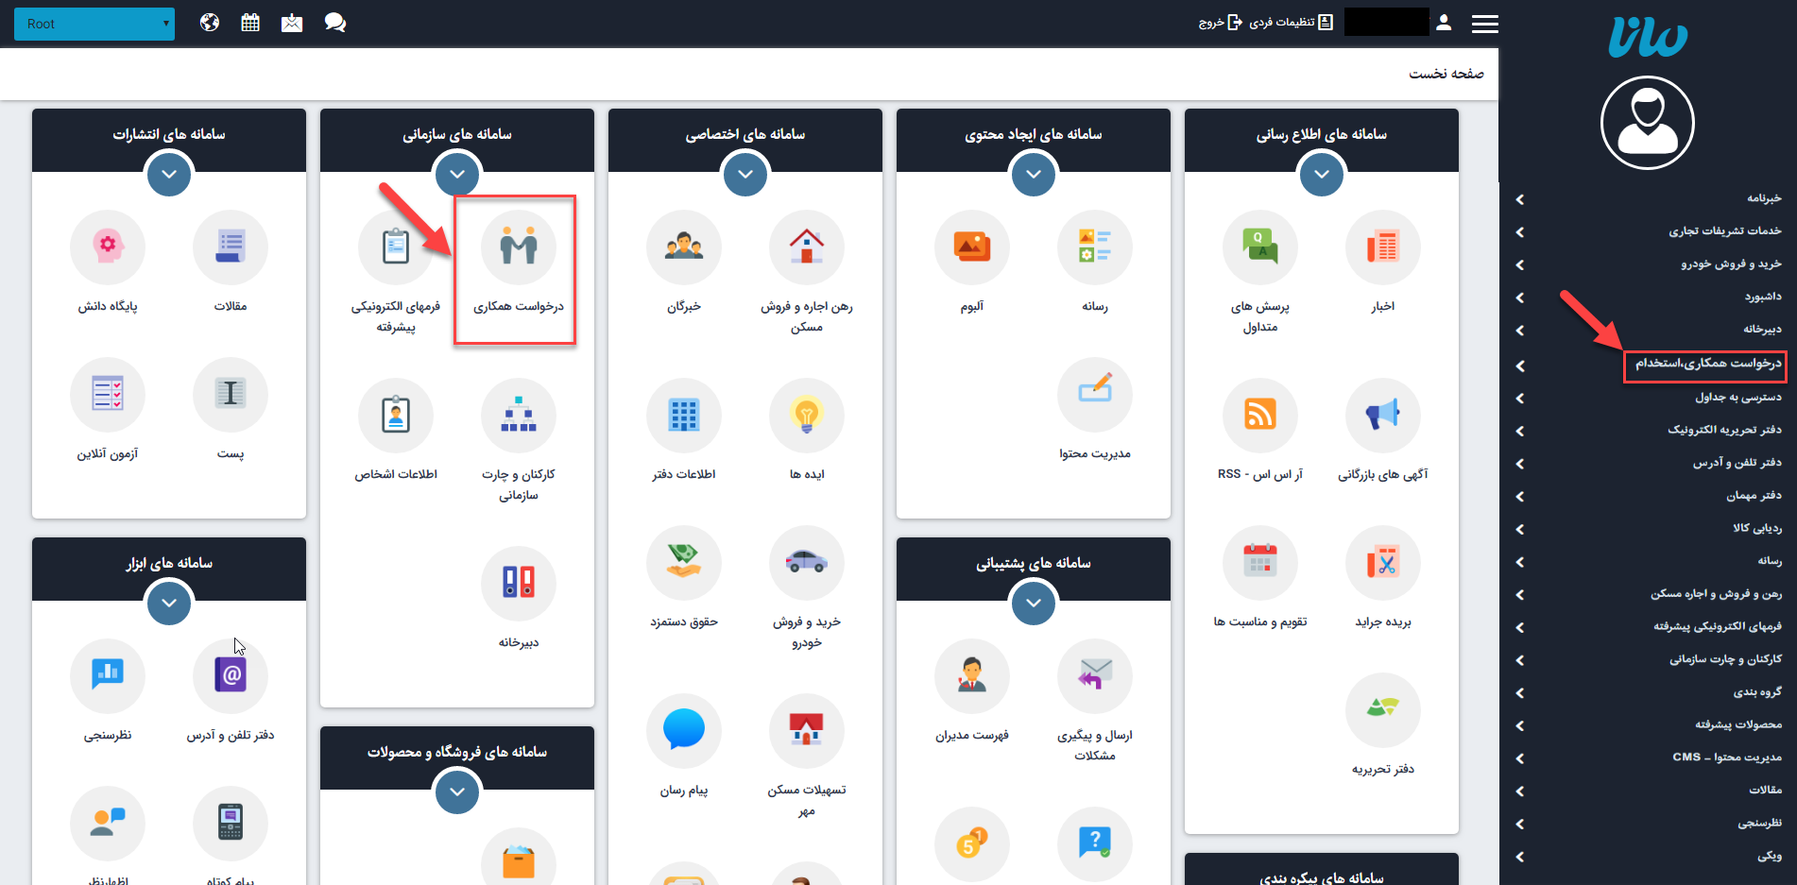The height and width of the screenshot is (885, 1797).
Task: Open the Root selector dropdown
Action: [x=94, y=23]
